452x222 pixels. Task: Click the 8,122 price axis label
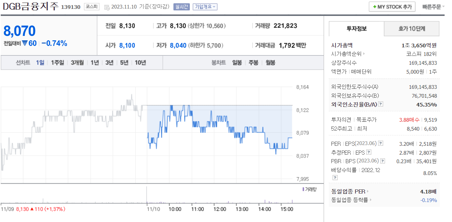[x=302, y=110]
